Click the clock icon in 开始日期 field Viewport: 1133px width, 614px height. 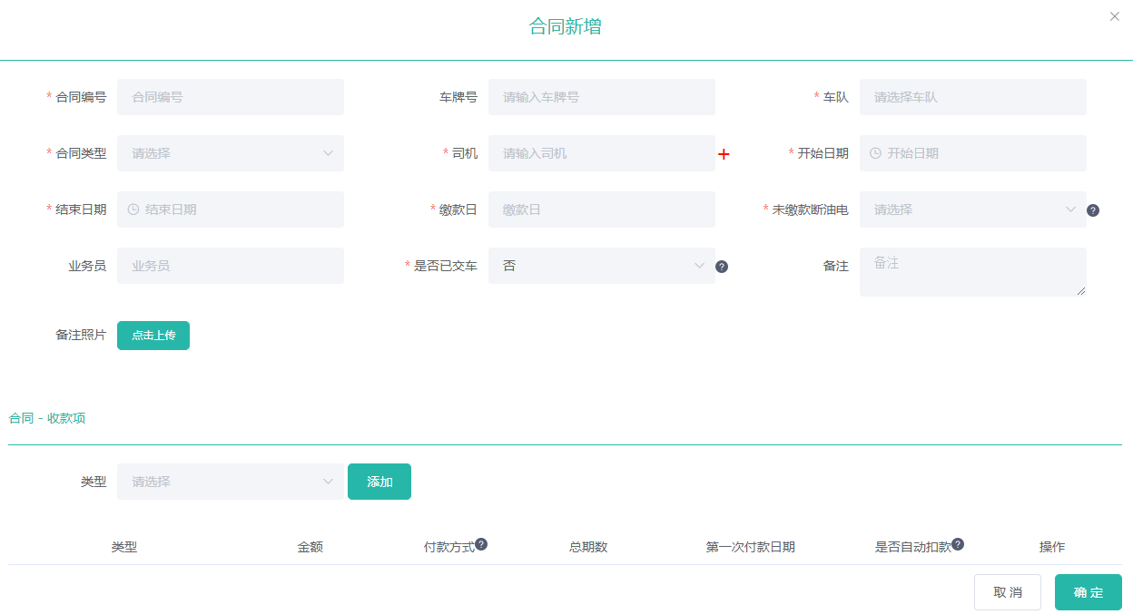pos(875,153)
